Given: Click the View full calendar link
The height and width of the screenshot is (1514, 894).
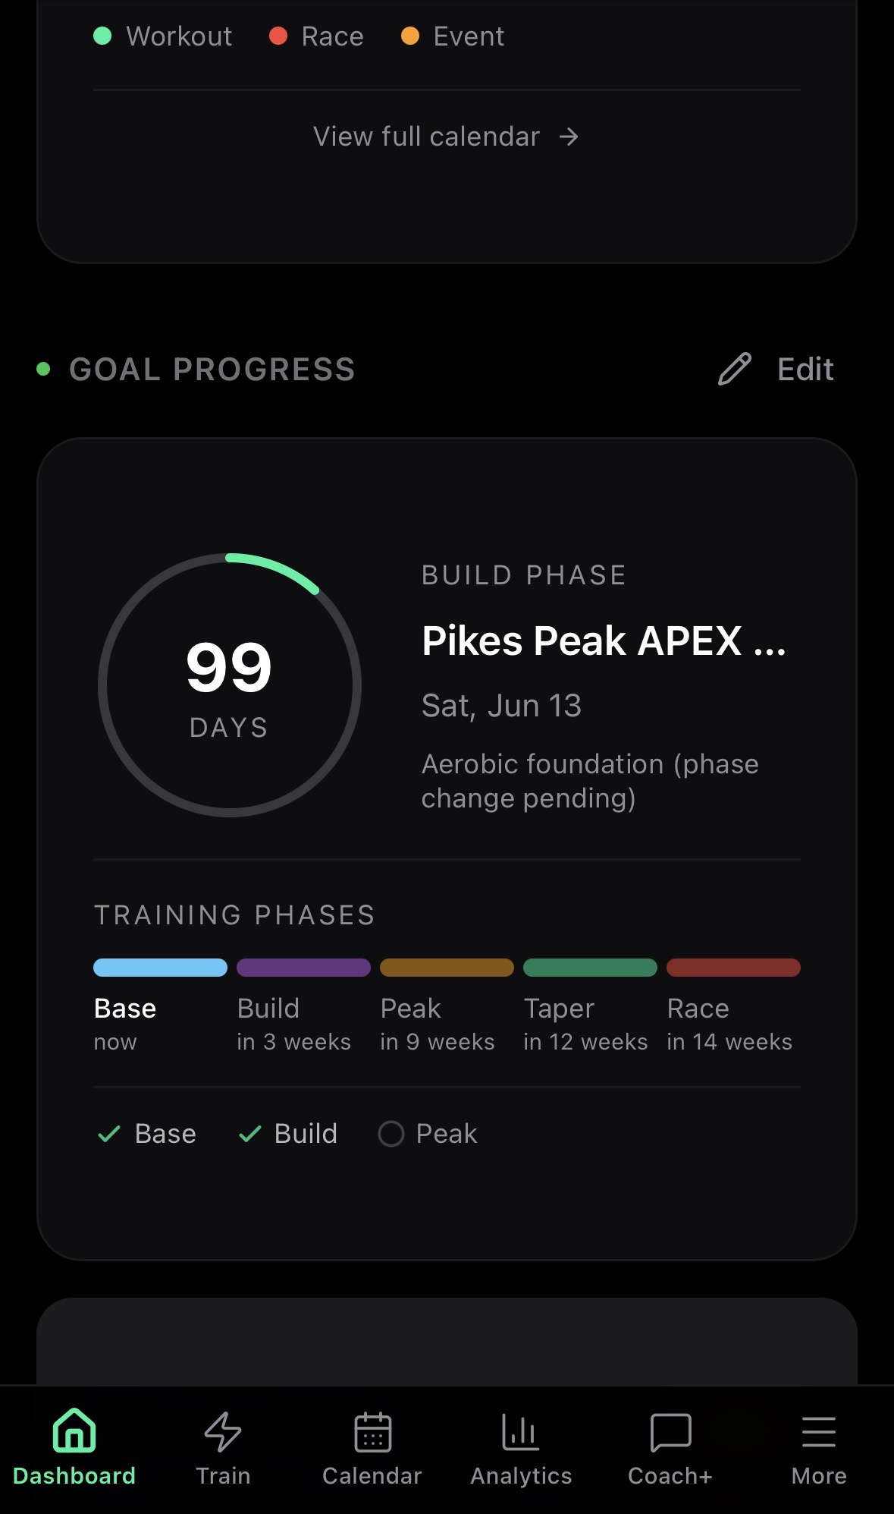Looking at the screenshot, I should point(426,137).
